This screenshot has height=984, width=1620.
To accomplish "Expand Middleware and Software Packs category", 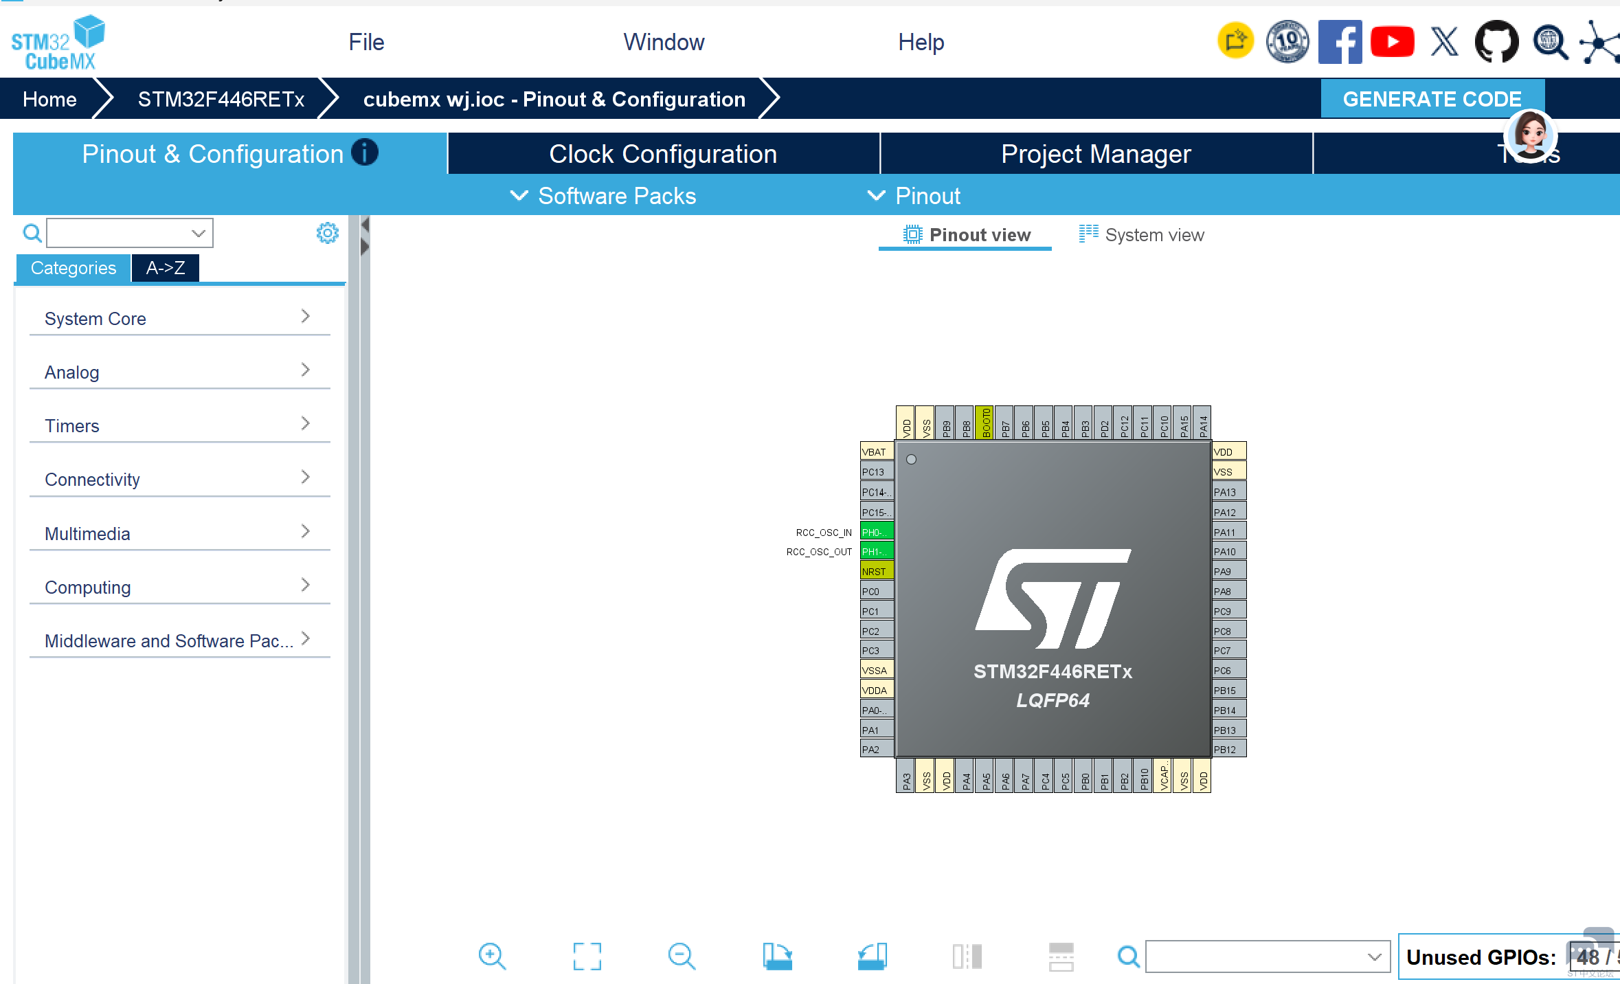I will coord(180,640).
